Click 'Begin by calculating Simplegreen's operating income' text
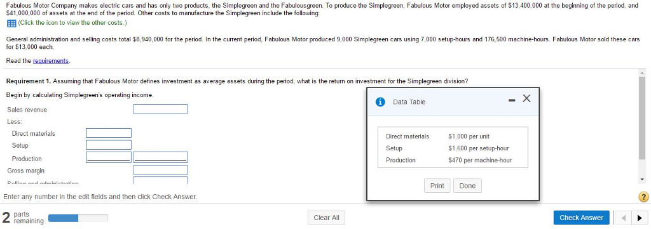Viewport: 651px width, 229px height. (79, 95)
